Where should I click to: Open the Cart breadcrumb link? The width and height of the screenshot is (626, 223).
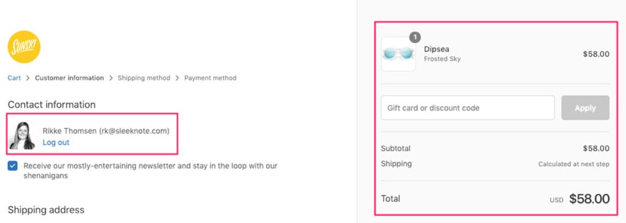tap(14, 78)
